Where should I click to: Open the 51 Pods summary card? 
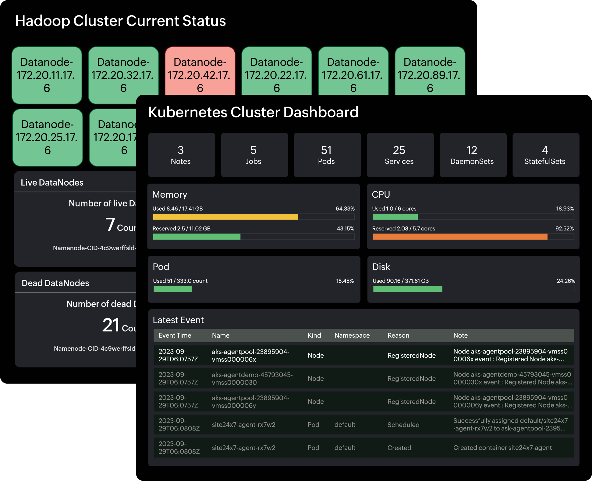[x=328, y=155]
